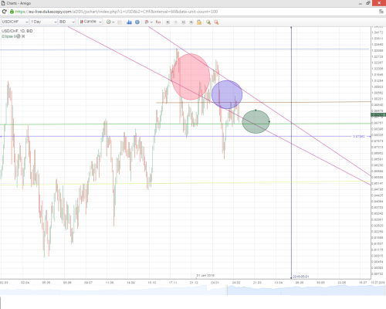Open the USD/CHF instrument dropdown
This screenshot has height=309, width=386.
coord(15,22)
